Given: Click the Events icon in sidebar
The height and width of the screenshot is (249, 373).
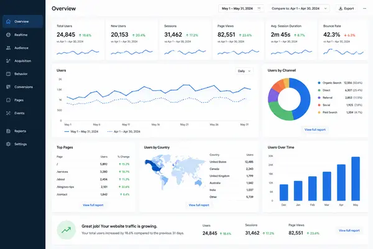Looking at the screenshot, I should coord(8,113).
